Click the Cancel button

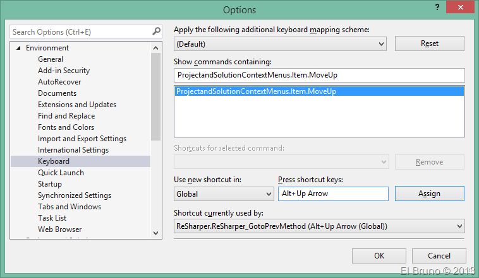(439, 256)
